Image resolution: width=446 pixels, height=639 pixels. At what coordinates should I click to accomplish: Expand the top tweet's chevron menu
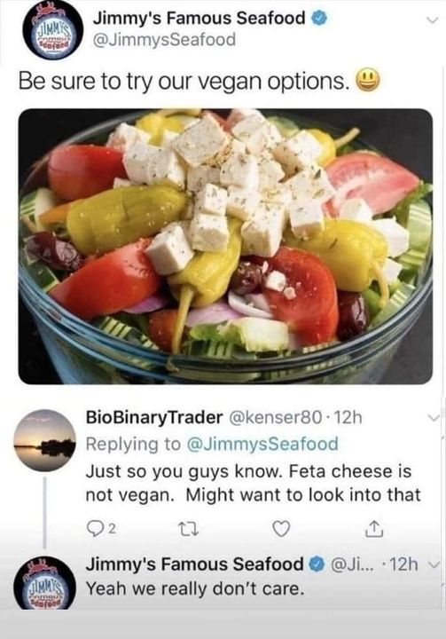click(432, 20)
